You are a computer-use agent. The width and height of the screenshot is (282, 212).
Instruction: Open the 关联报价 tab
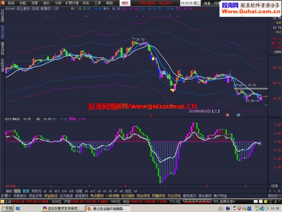(20, 196)
